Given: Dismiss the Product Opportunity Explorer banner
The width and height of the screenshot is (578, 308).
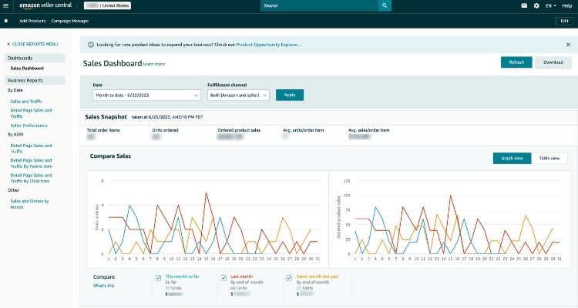Looking at the screenshot, I should point(568,45).
